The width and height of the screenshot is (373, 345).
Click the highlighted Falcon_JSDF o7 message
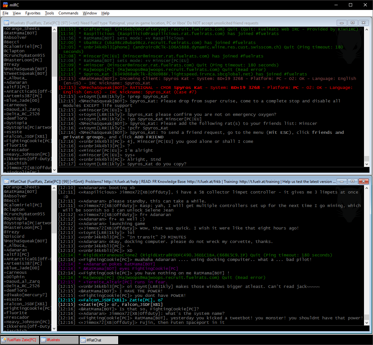click(x=111, y=300)
